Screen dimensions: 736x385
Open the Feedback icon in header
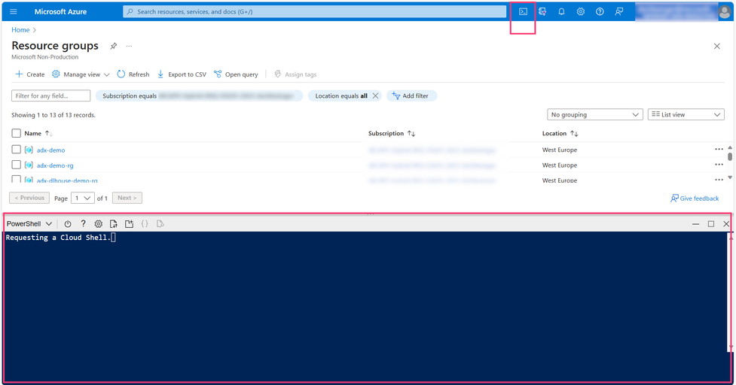tap(619, 12)
